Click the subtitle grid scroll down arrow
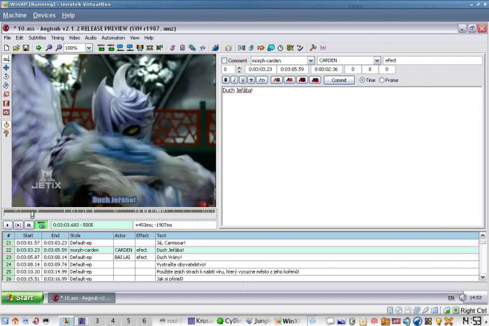 (483, 277)
